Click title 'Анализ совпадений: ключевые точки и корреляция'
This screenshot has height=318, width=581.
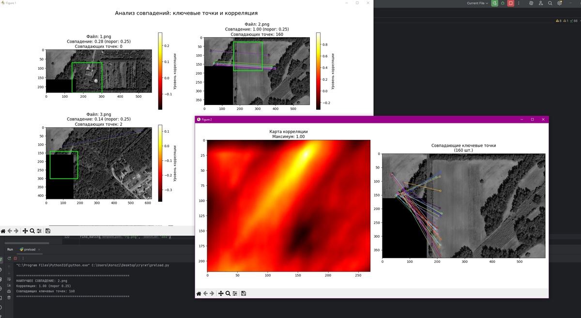(186, 13)
